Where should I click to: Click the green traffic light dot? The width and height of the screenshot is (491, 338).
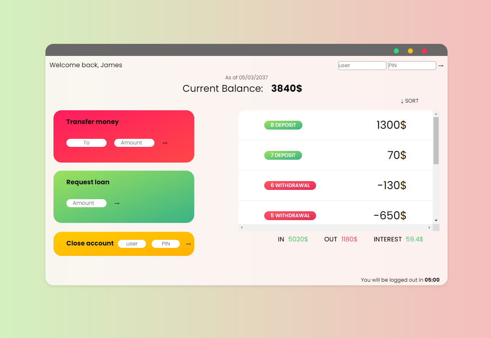click(396, 51)
